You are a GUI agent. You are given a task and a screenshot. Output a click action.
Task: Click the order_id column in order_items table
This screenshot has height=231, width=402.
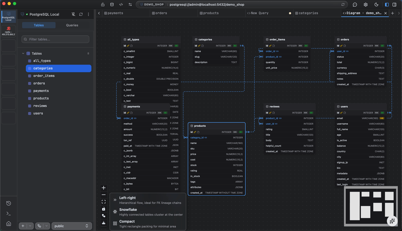(287, 51)
